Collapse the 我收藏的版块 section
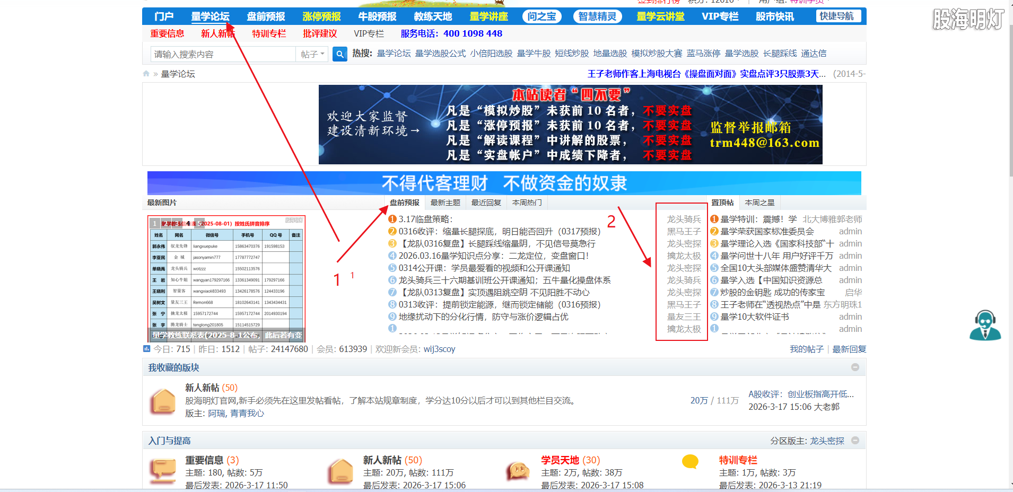 pos(854,367)
